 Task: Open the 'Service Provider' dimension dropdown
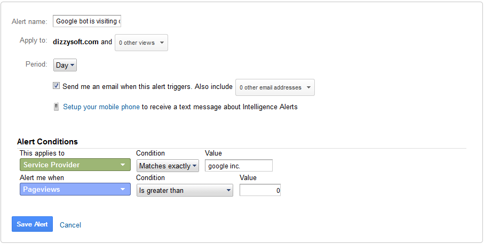75,165
